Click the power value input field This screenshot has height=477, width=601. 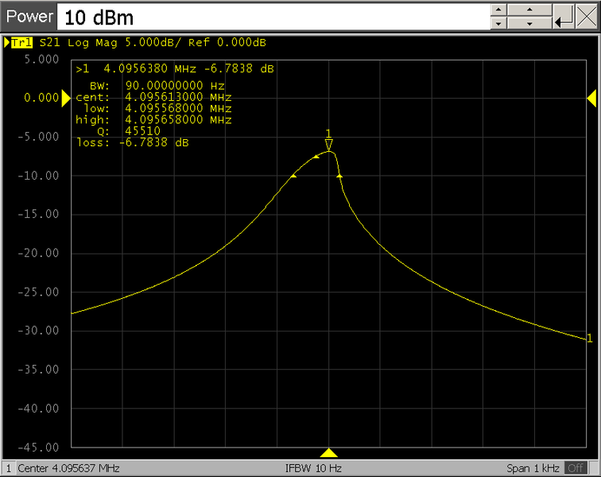point(270,17)
